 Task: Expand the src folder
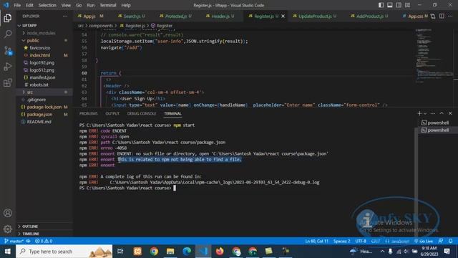point(44,92)
